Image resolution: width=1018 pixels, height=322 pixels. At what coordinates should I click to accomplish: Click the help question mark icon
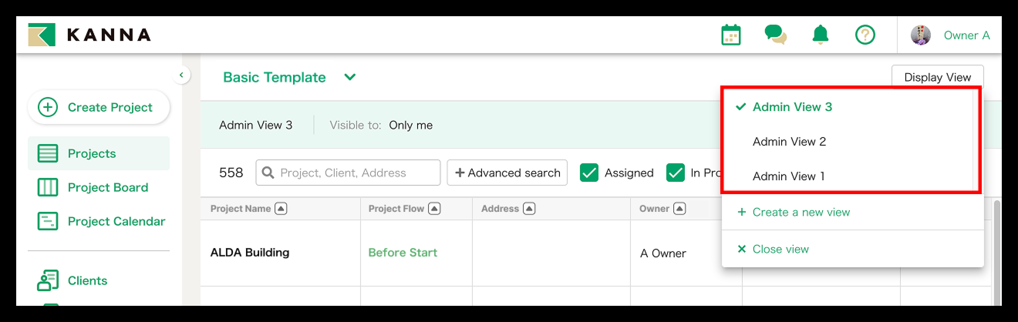click(865, 35)
